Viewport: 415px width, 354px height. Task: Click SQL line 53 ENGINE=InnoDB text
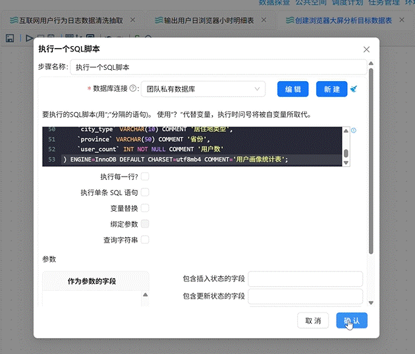click(175, 160)
